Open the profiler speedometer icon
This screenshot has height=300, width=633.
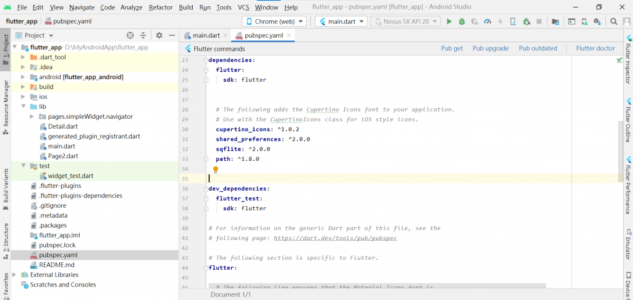(x=488, y=22)
